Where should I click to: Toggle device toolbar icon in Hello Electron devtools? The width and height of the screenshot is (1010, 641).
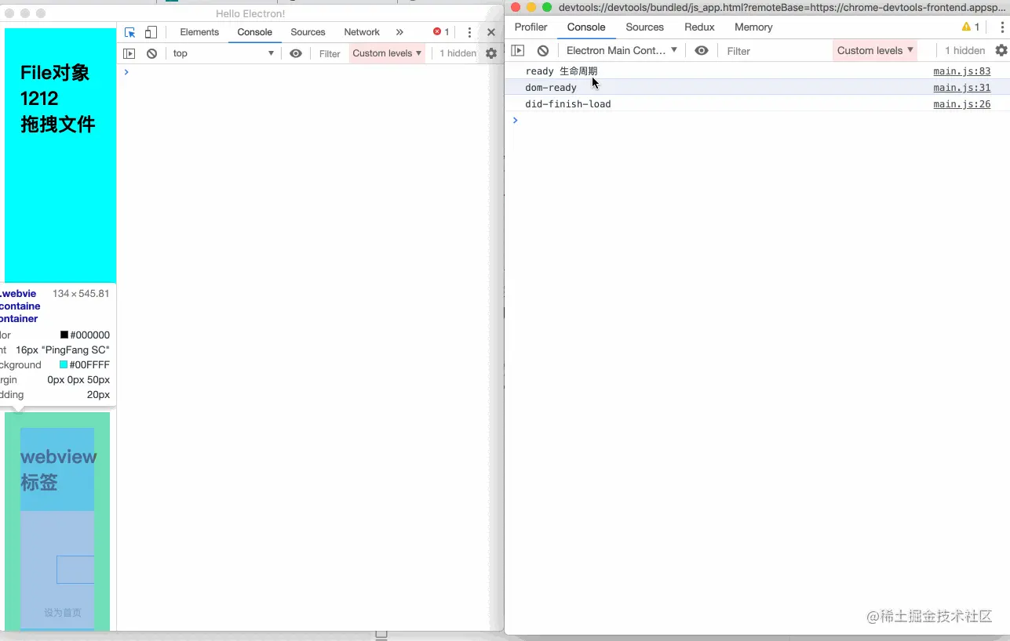tap(151, 32)
